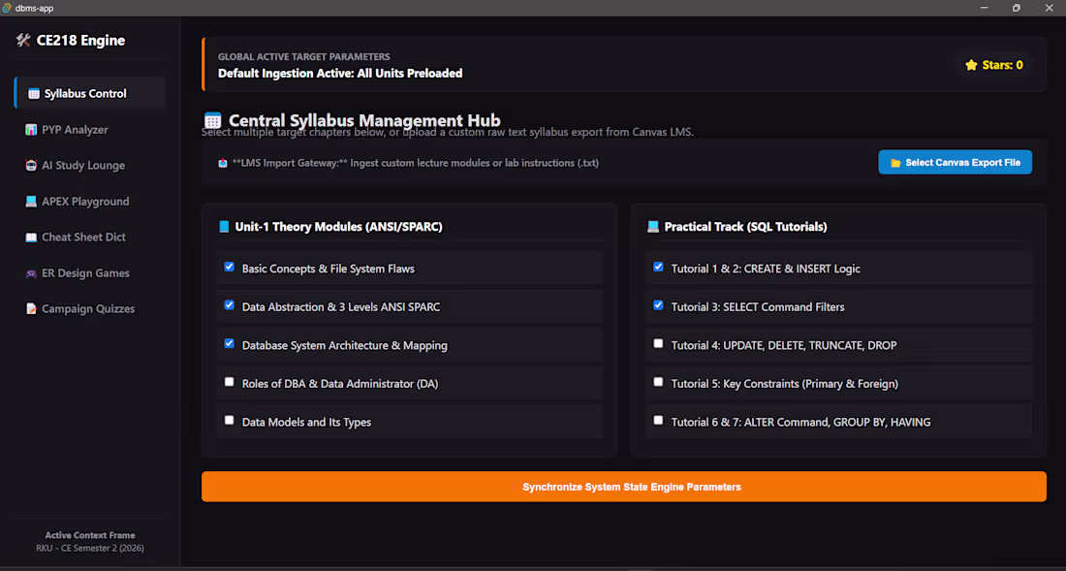Click the Campaign Quizzes memo icon
This screenshot has height=571, width=1066.
[31, 308]
